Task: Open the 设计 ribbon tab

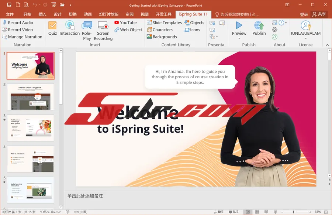Action: click(x=58, y=14)
